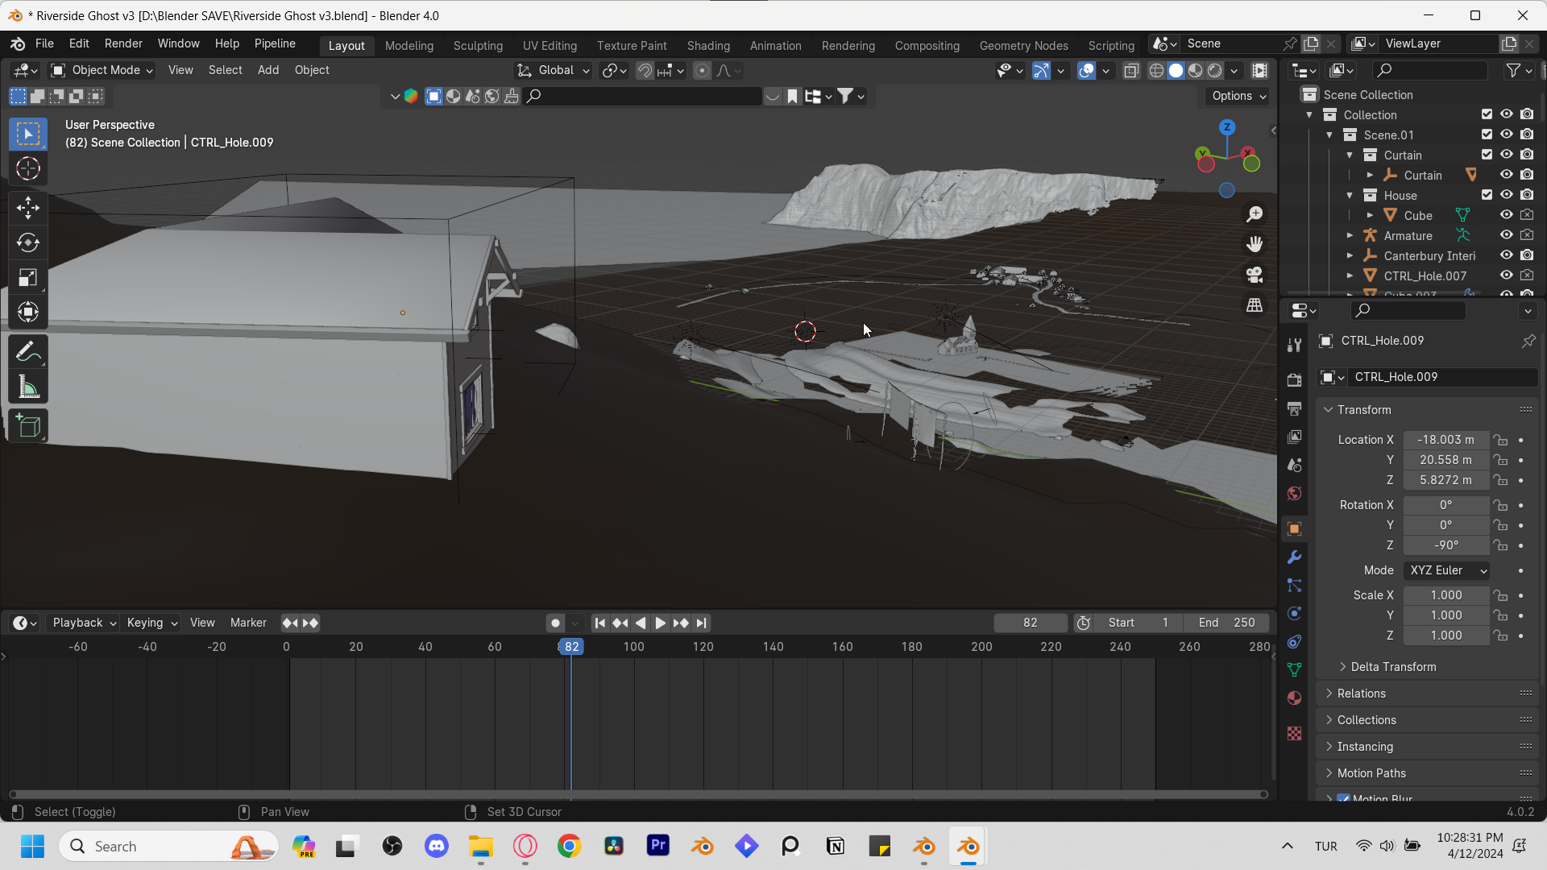
Task: Select the Measure ruler tool
Action: 28,387
